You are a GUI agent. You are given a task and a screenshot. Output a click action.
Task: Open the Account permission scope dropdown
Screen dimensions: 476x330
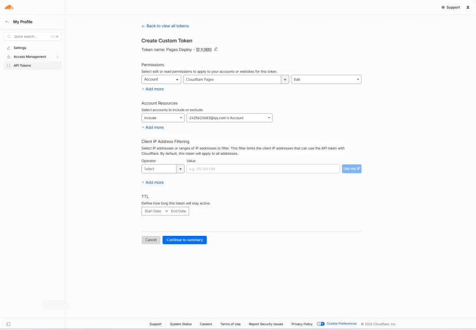click(161, 79)
